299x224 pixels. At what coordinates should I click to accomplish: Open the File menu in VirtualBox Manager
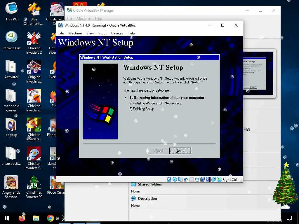(69, 18)
